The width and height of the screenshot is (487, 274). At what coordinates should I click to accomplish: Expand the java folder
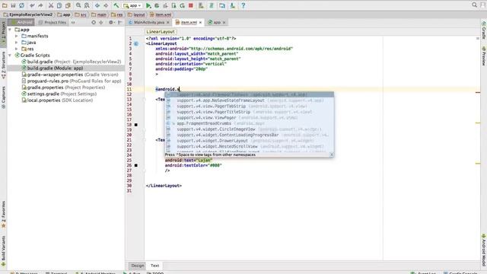[x=17, y=43]
